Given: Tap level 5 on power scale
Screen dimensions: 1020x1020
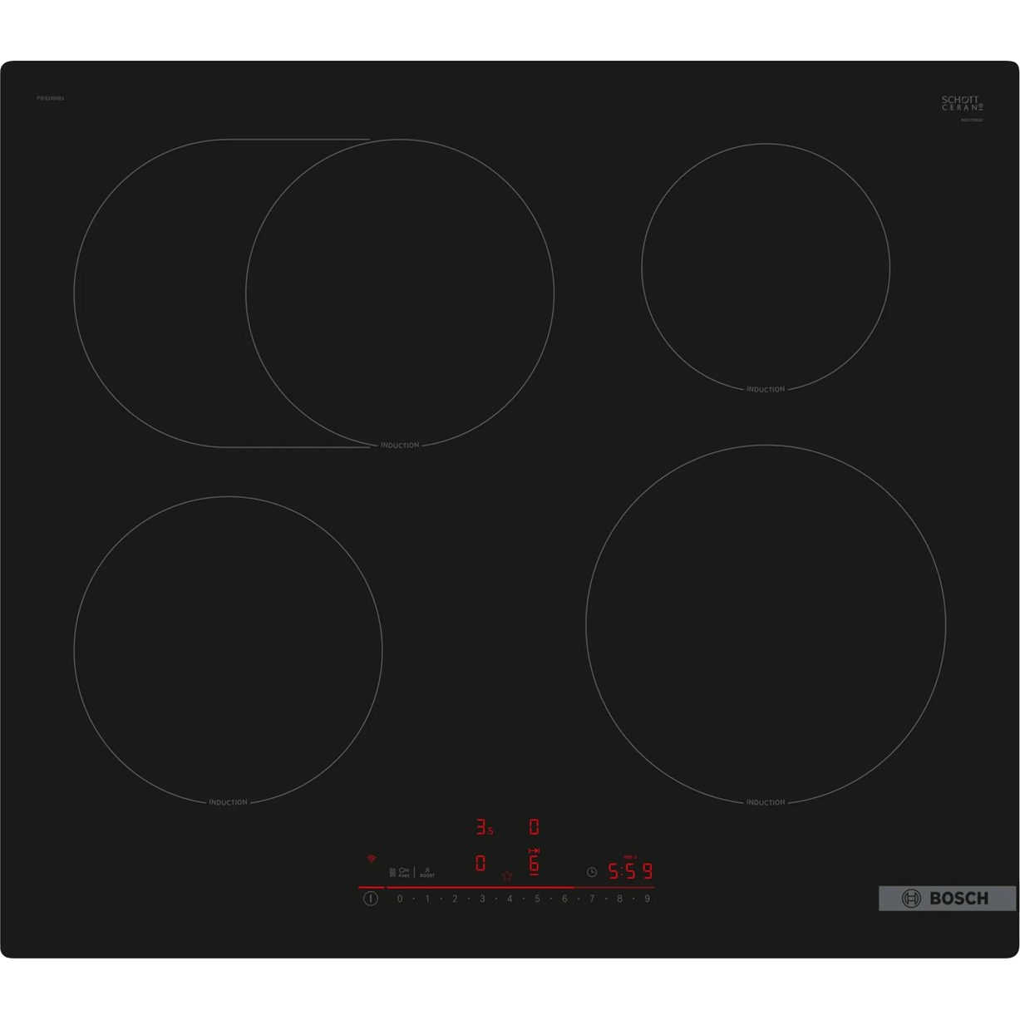Looking at the screenshot, I should (x=537, y=899).
